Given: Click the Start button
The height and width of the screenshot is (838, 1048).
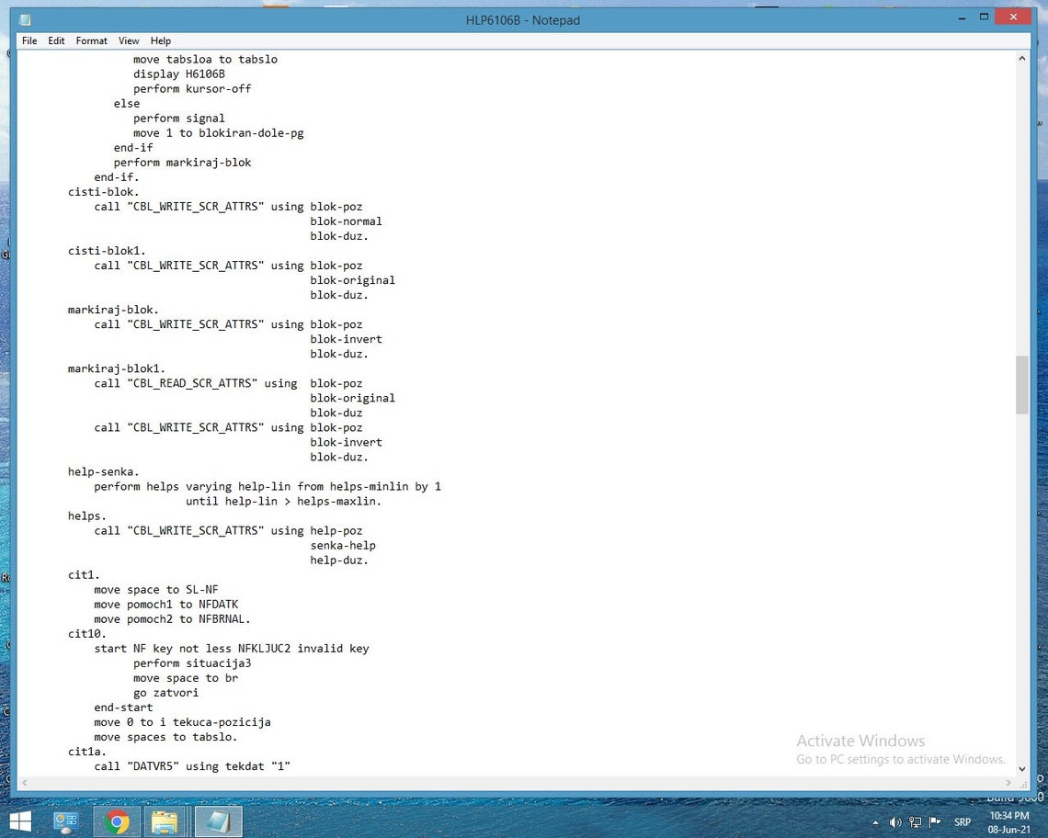Looking at the screenshot, I should [x=20, y=821].
